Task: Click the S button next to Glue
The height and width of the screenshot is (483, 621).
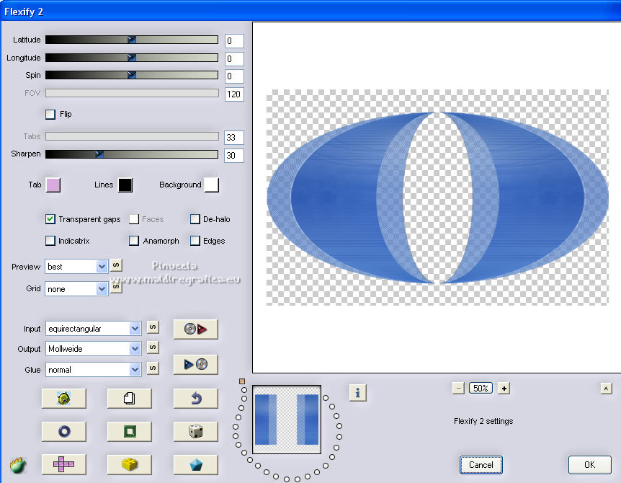Action: point(153,368)
